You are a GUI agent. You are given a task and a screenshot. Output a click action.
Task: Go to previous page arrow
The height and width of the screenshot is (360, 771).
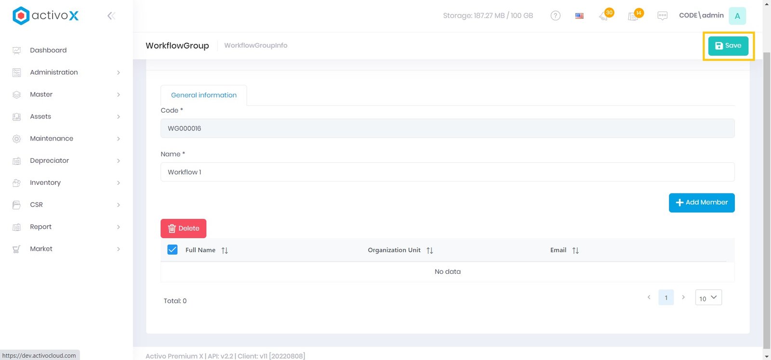click(649, 297)
